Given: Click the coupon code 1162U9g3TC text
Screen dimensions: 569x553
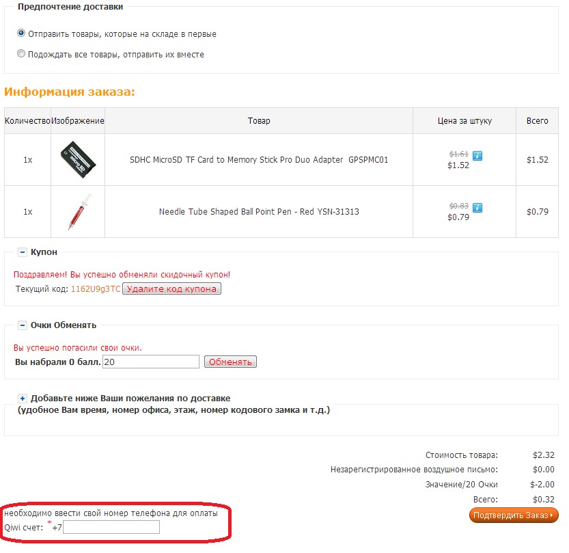Looking at the screenshot, I should (96, 289).
